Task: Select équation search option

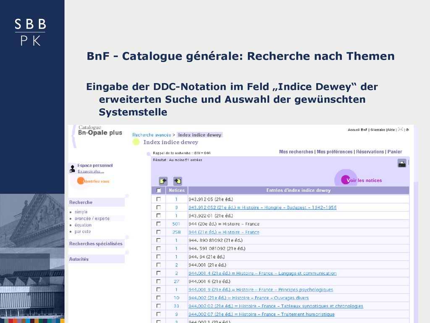Action: coord(83,225)
